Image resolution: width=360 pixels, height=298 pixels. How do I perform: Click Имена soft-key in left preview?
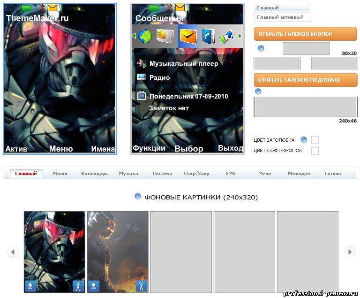point(103,149)
